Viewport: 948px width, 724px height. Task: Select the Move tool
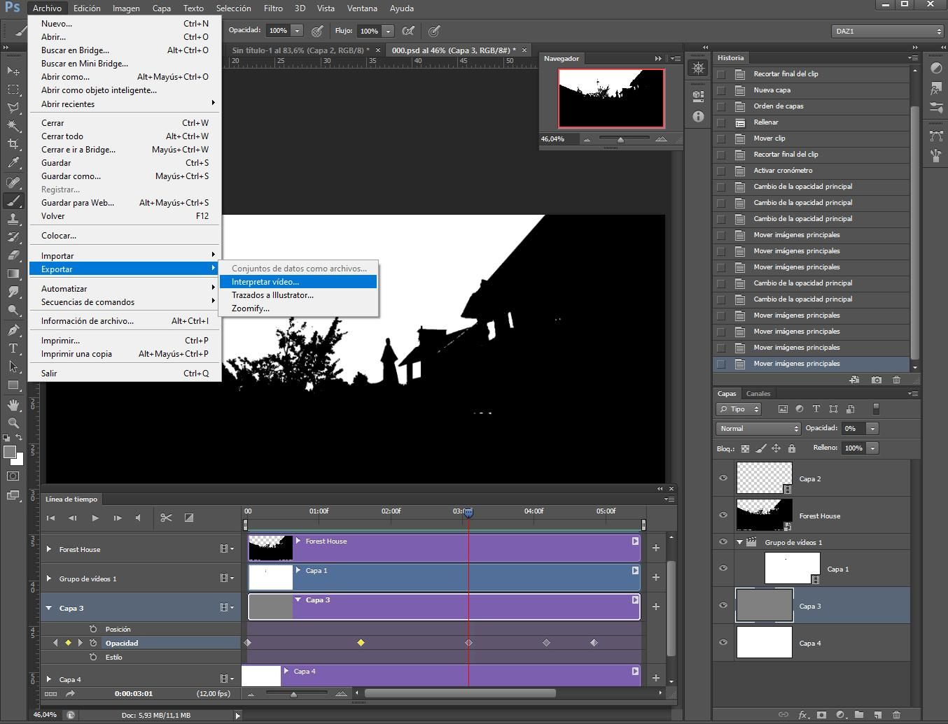pyautogui.click(x=13, y=70)
